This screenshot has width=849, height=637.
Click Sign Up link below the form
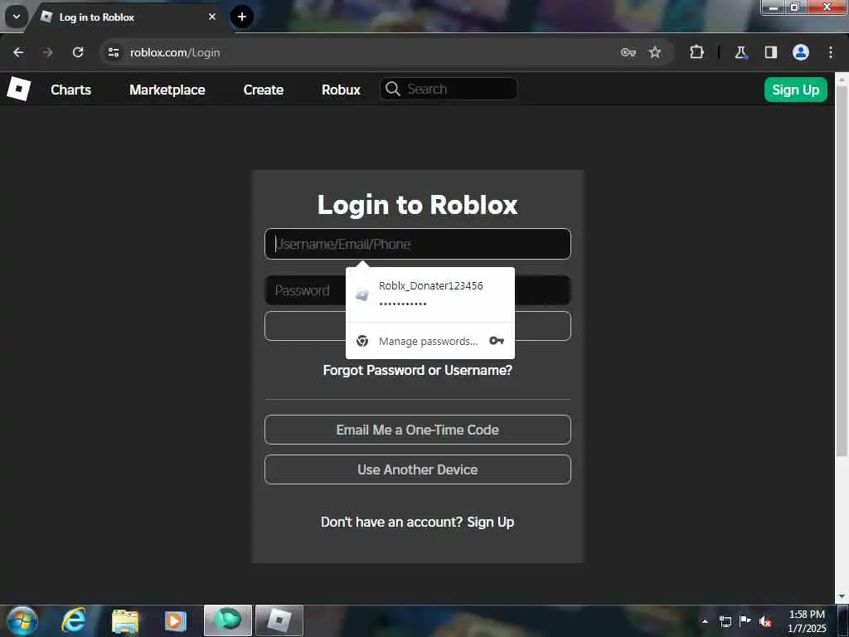pos(491,522)
